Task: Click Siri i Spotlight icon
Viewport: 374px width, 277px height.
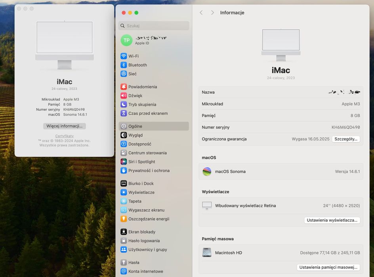Action: pos(124,162)
